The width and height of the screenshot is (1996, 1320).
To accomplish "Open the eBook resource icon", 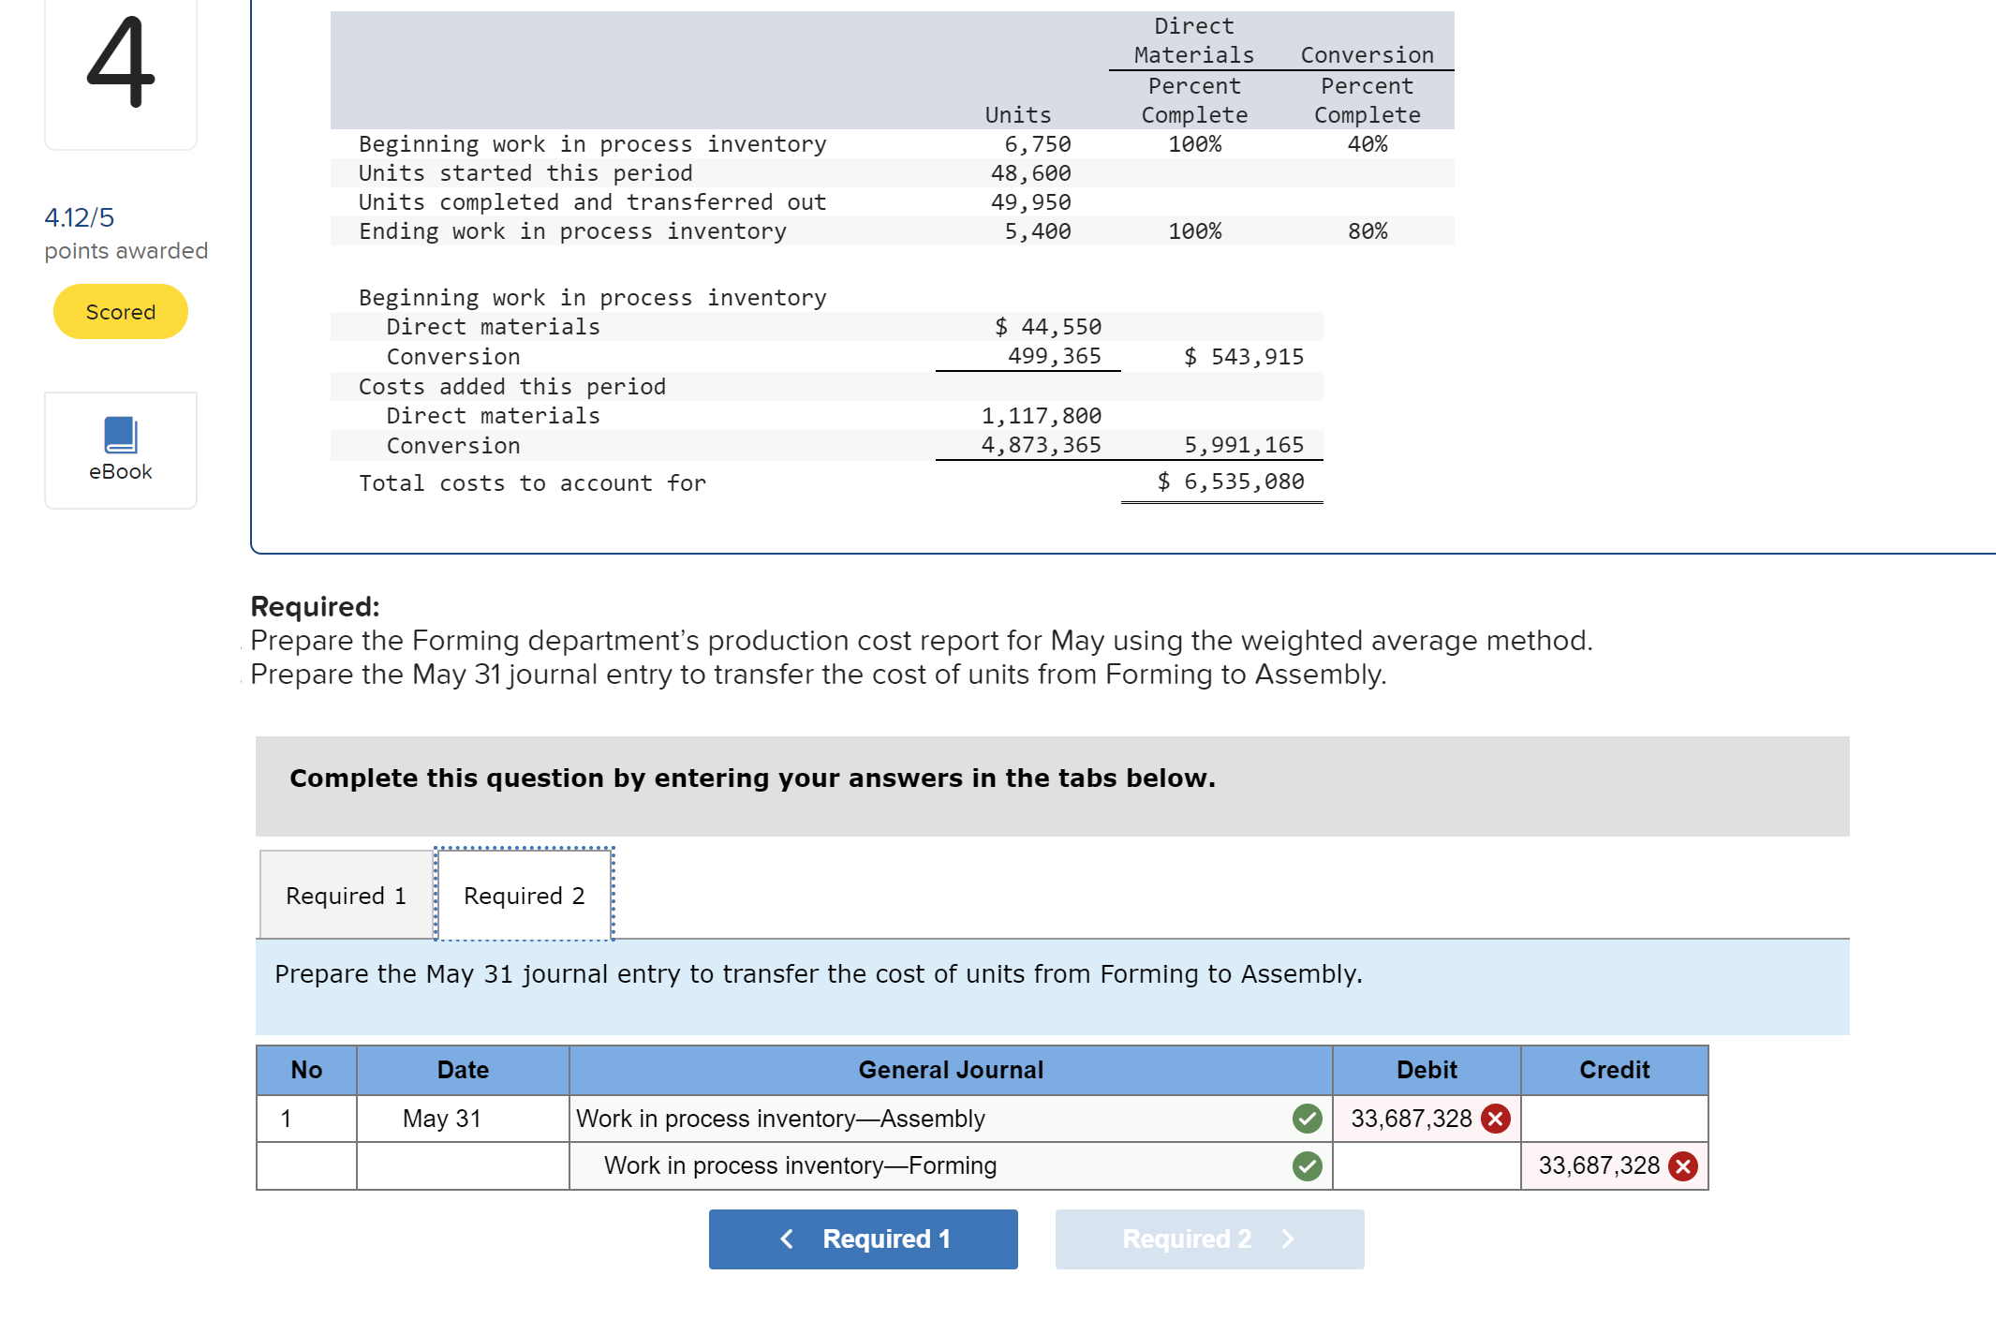I will click(120, 436).
